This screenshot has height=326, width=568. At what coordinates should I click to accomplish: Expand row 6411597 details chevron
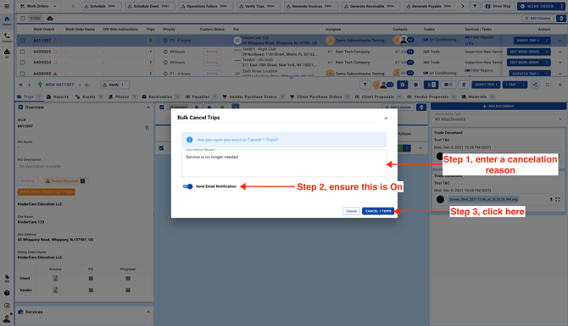coord(560,41)
